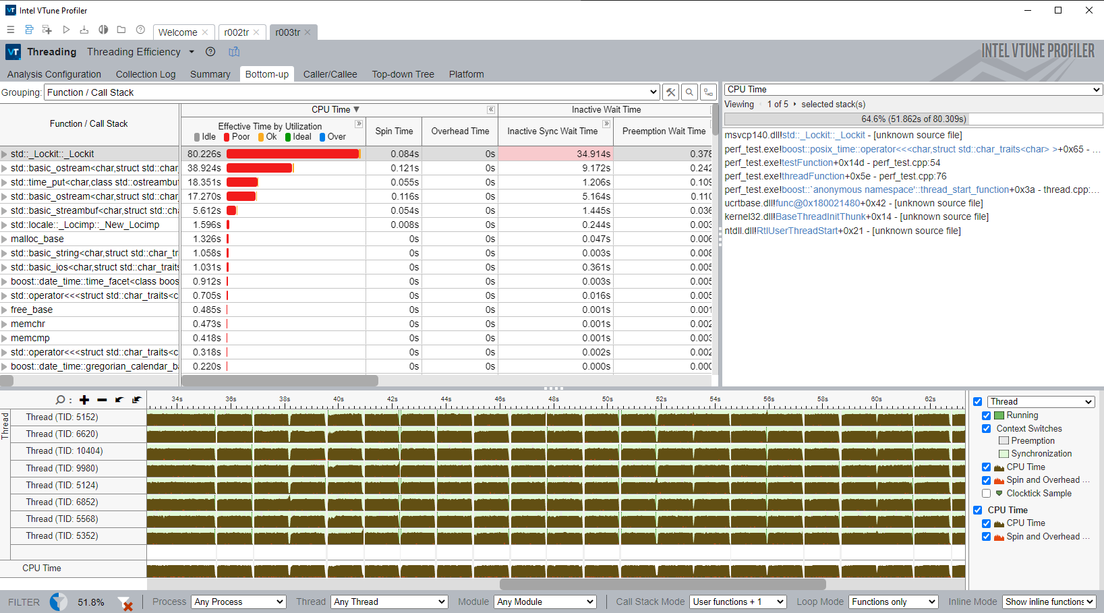
Task: Click the timeline horizontal scrollbar thumb
Action: tap(662, 584)
